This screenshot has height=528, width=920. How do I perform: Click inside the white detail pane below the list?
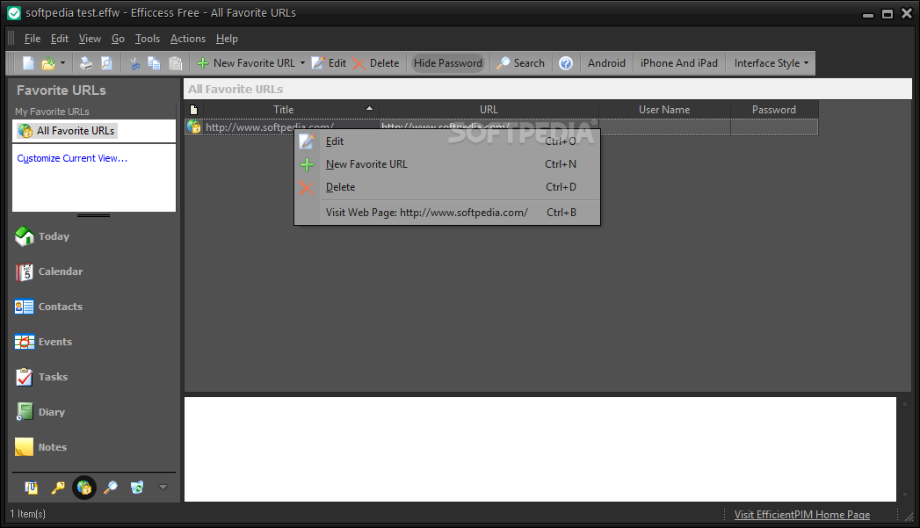tap(540, 450)
